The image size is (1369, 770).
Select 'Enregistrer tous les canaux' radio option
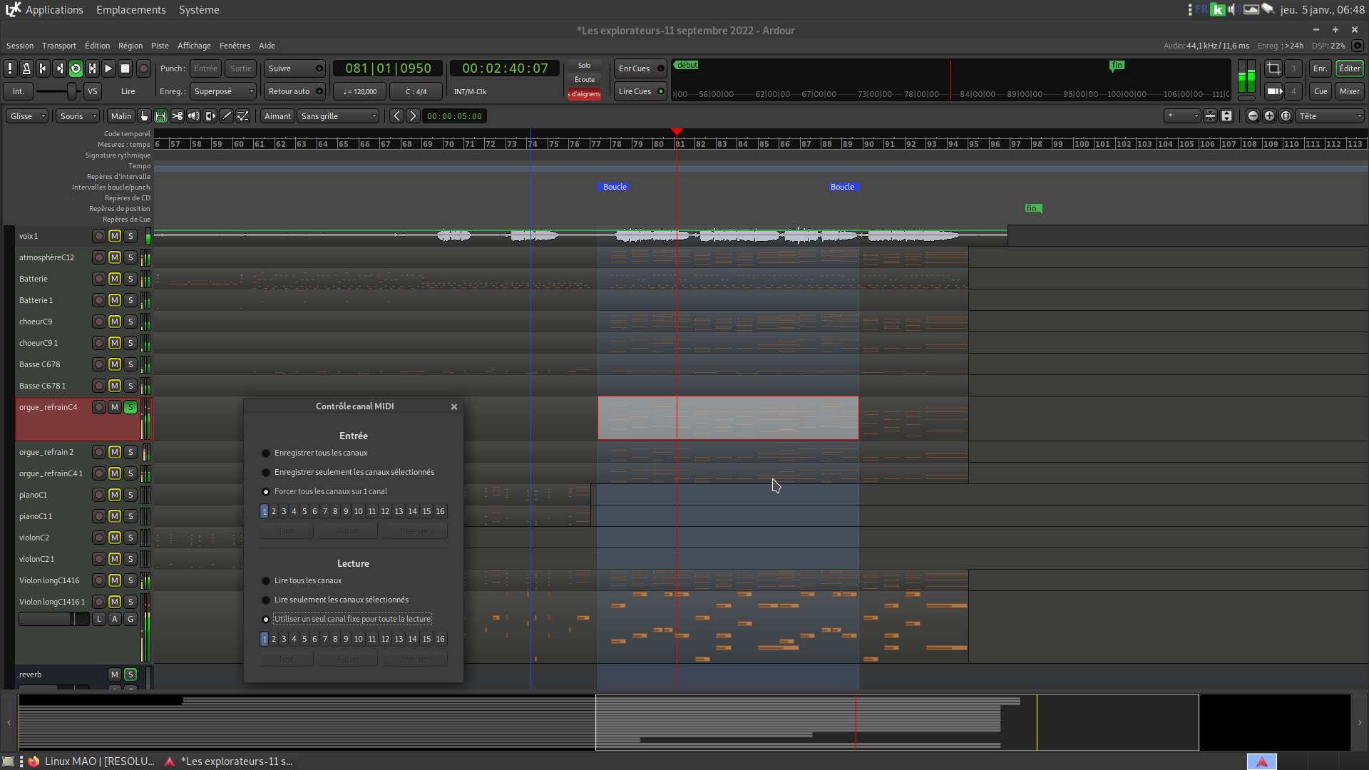coord(266,453)
